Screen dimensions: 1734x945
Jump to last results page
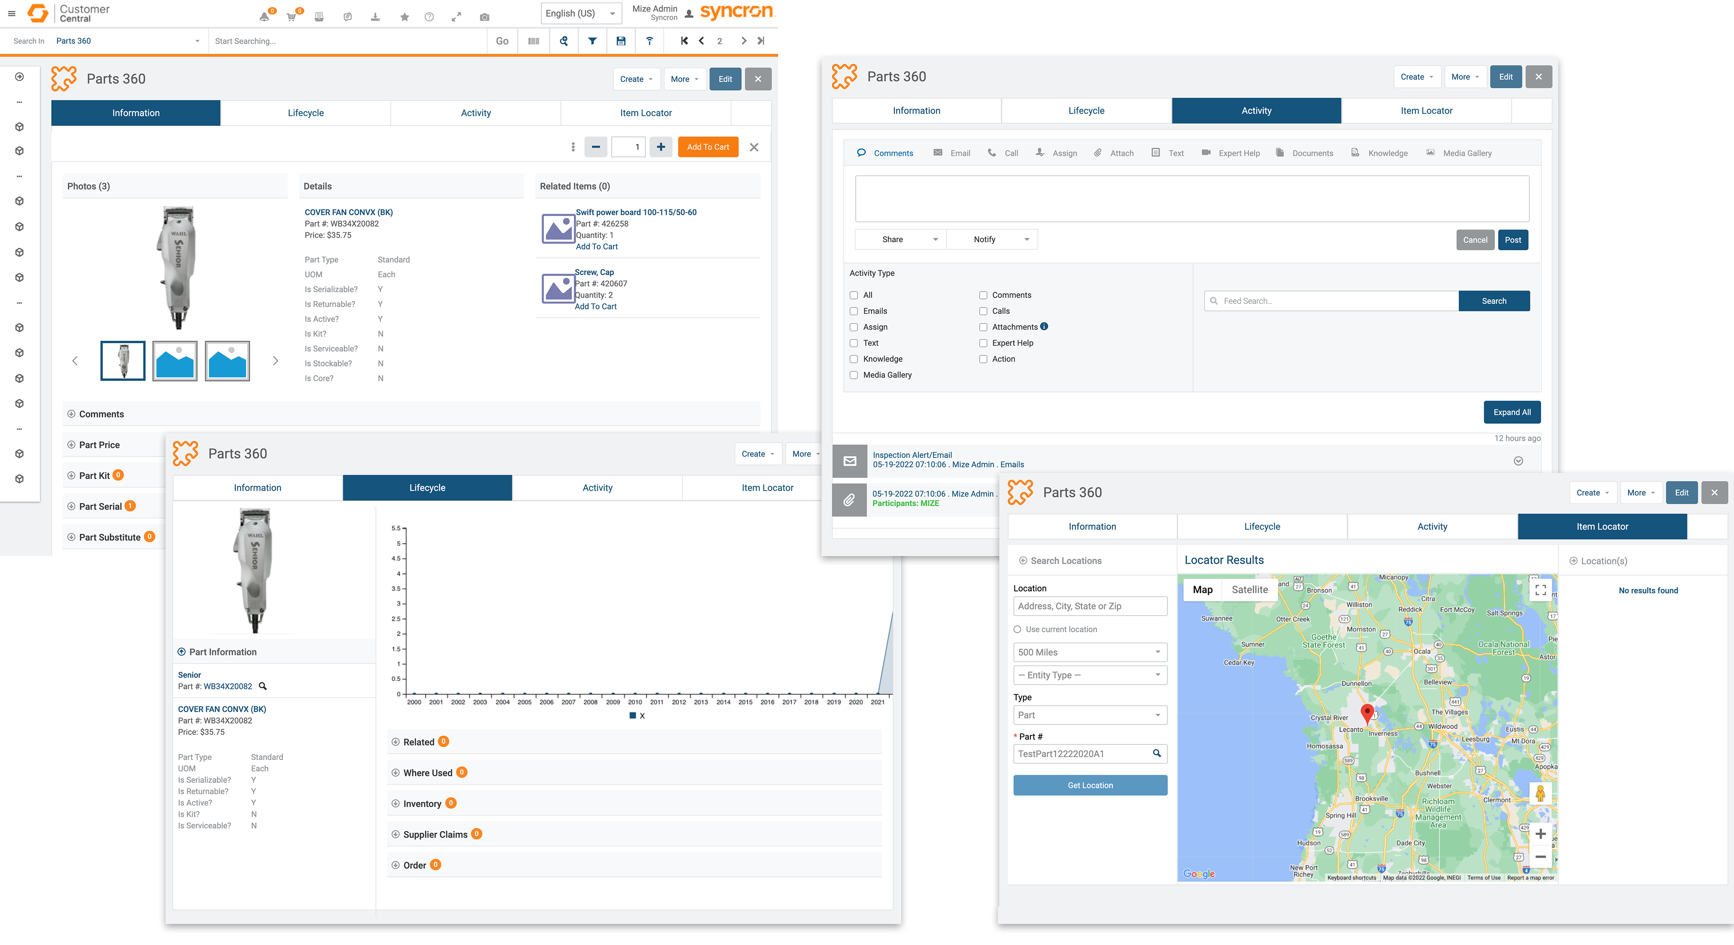point(761,41)
